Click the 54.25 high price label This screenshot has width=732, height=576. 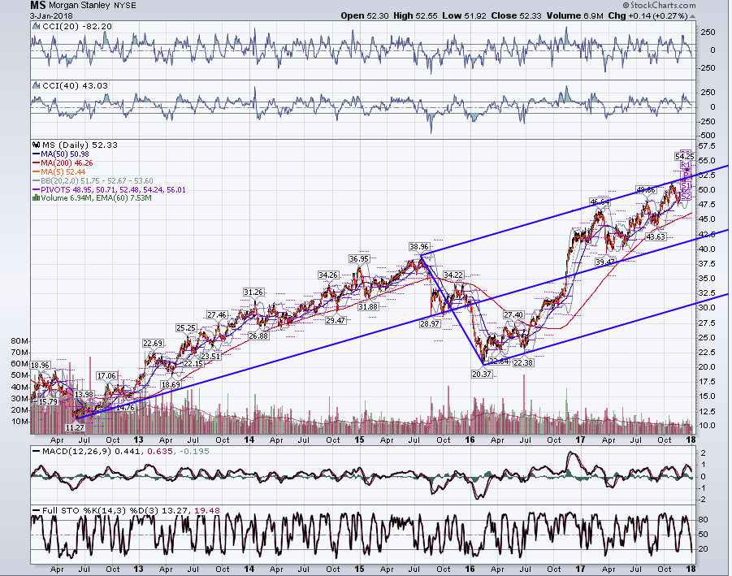(x=684, y=156)
